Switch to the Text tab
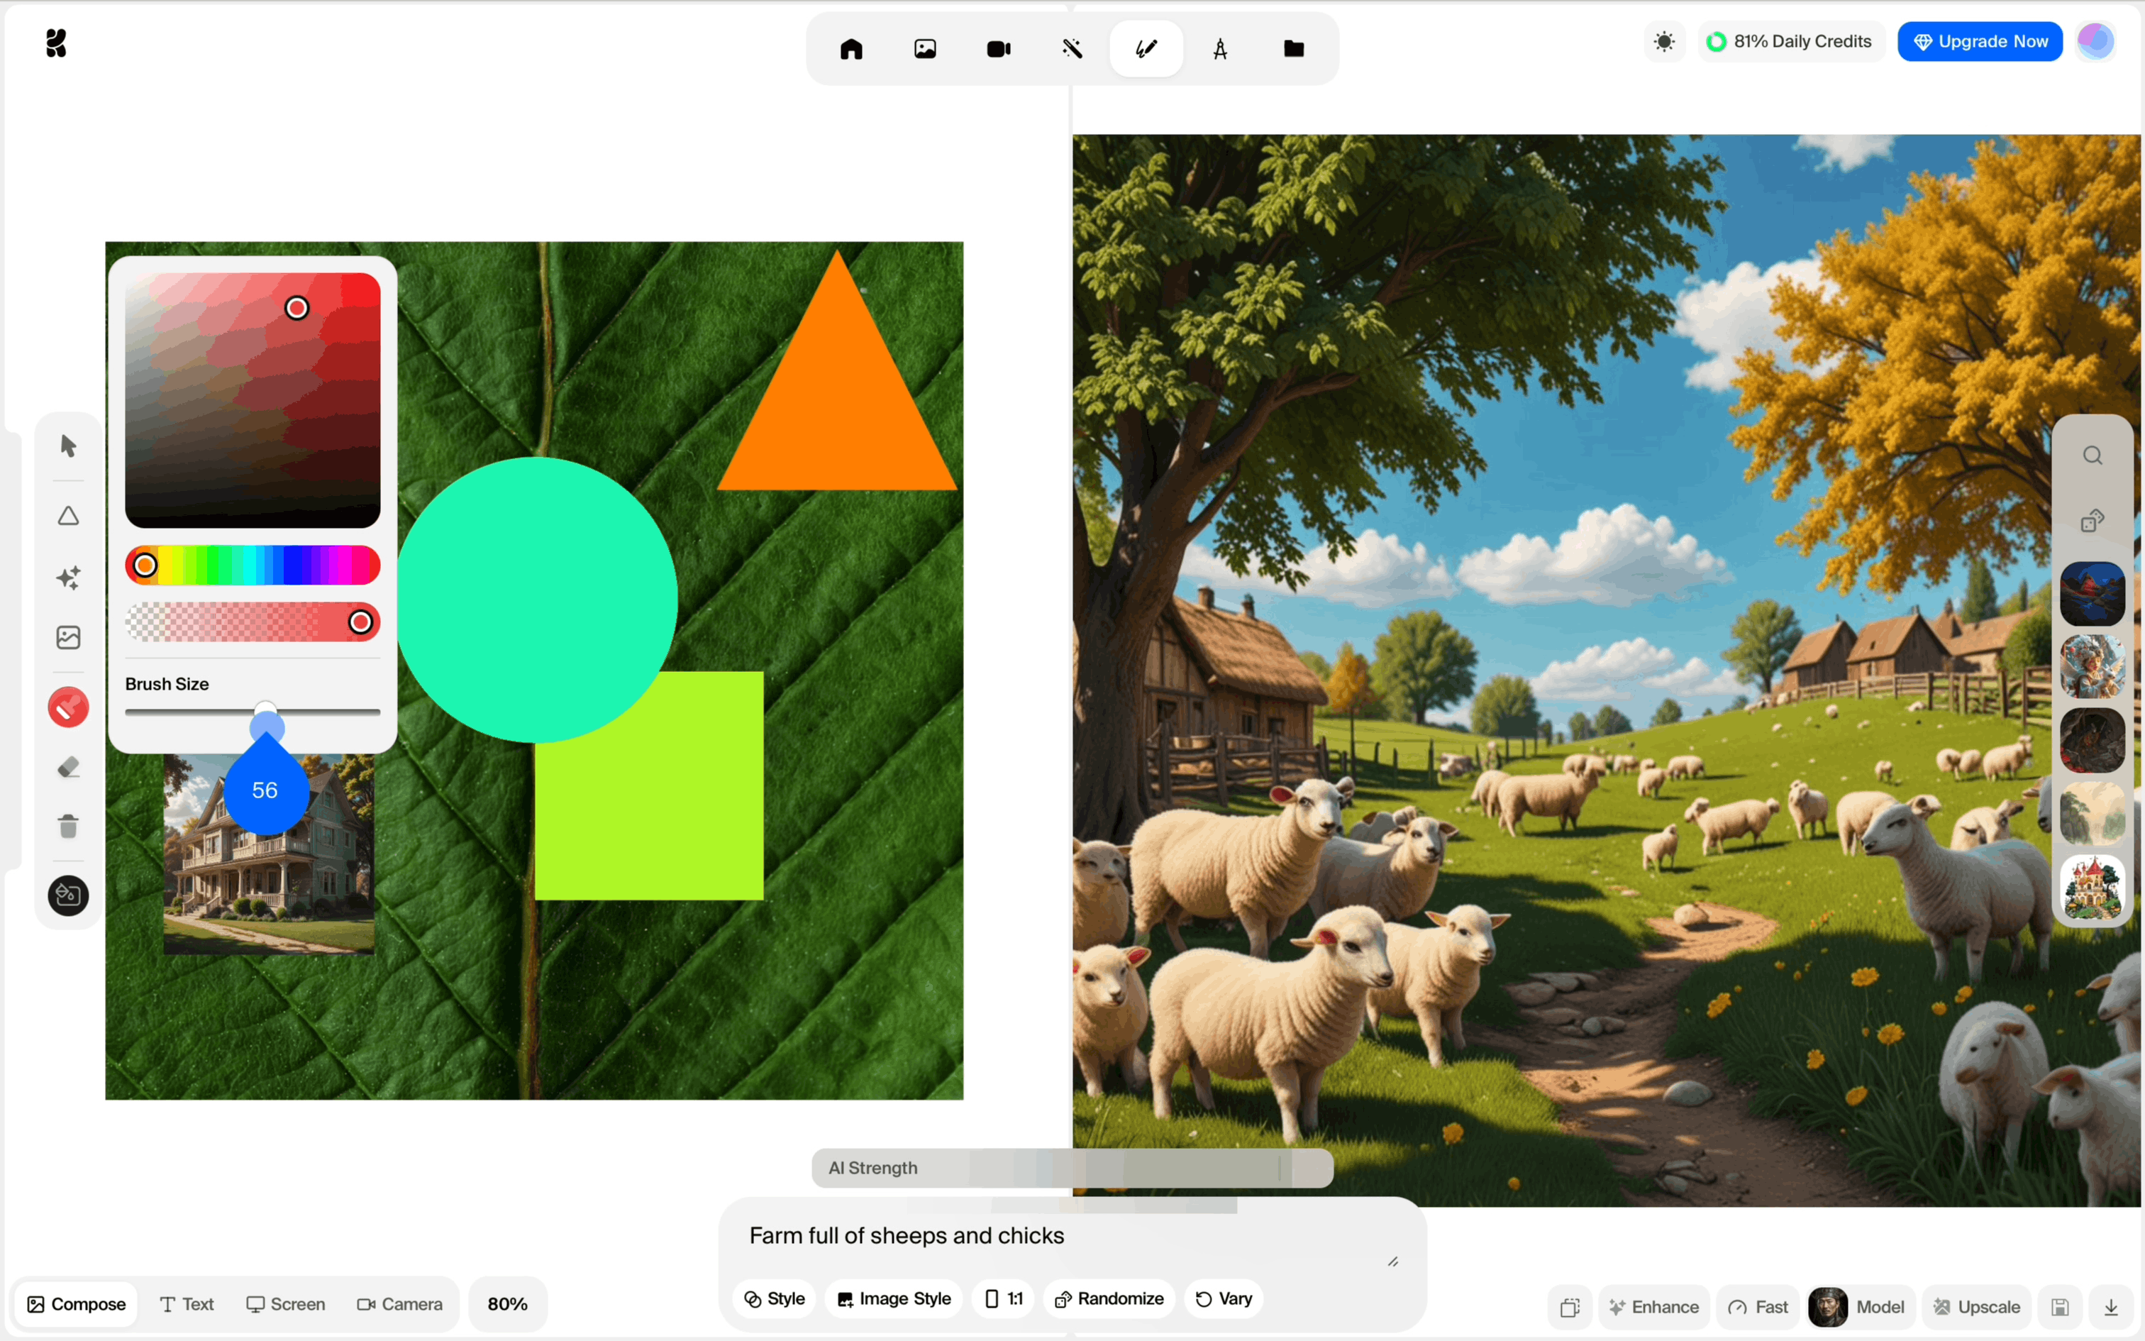The width and height of the screenshot is (2145, 1341). coord(187,1304)
